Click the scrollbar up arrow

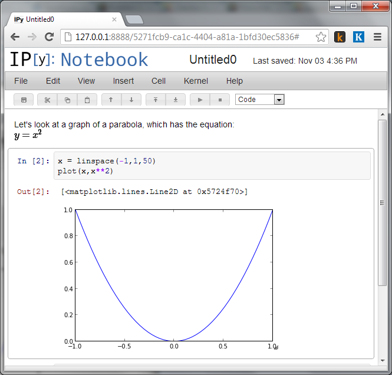(383, 114)
